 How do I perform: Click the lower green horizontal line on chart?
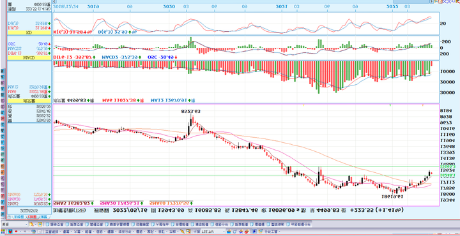click(246, 175)
